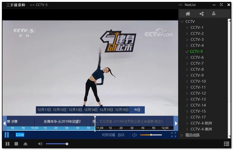Expand the CCTV-2 chevron

tap(187, 34)
